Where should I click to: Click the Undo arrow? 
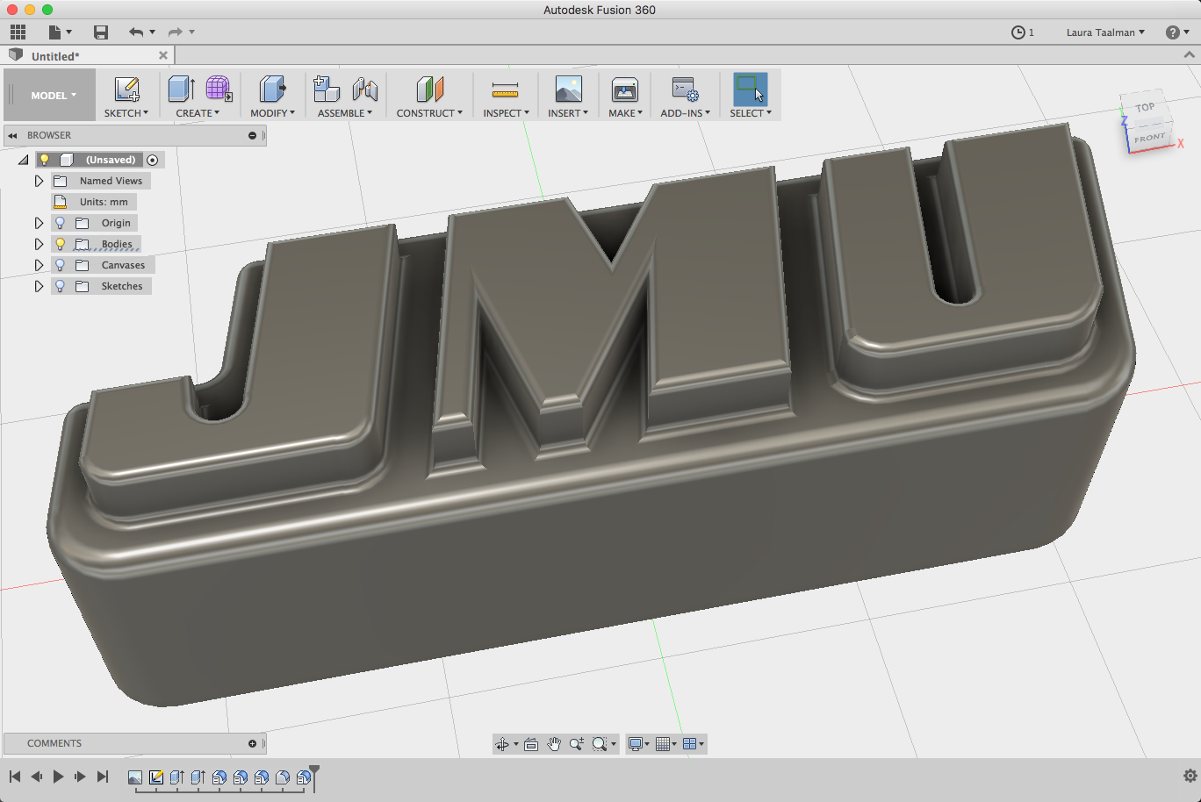(x=136, y=32)
